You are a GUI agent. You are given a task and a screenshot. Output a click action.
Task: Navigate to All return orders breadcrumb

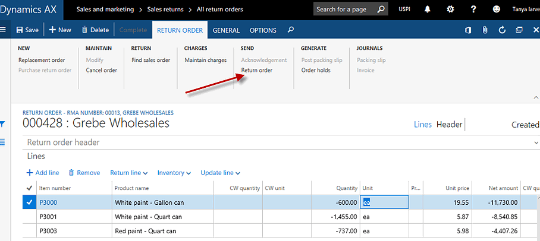[219, 9]
